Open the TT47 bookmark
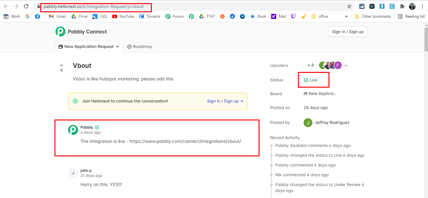The image size is (428, 198). [x=207, y=16]
